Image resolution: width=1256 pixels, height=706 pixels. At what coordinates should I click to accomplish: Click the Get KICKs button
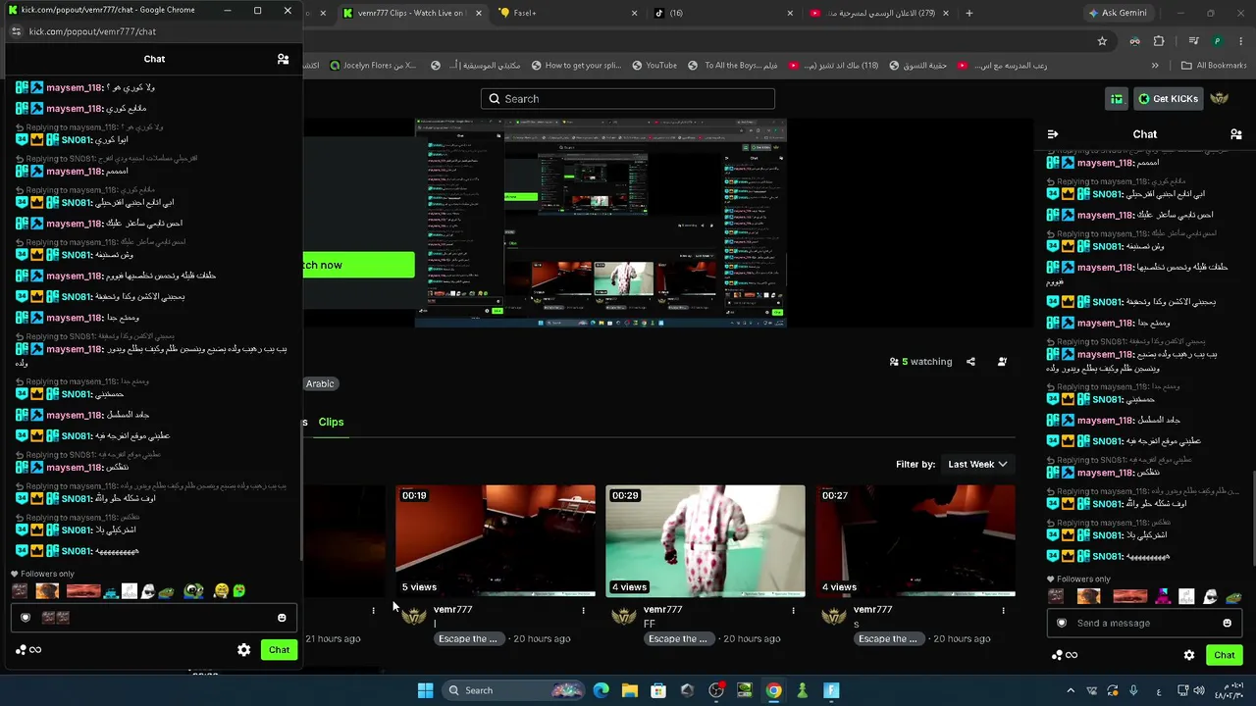[1169, 99]
